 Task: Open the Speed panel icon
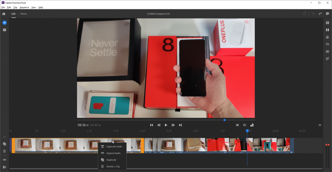(327, 44)
